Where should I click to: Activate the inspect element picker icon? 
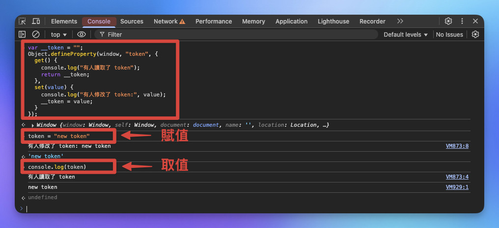pyautogui.click(x=22, y=21)
